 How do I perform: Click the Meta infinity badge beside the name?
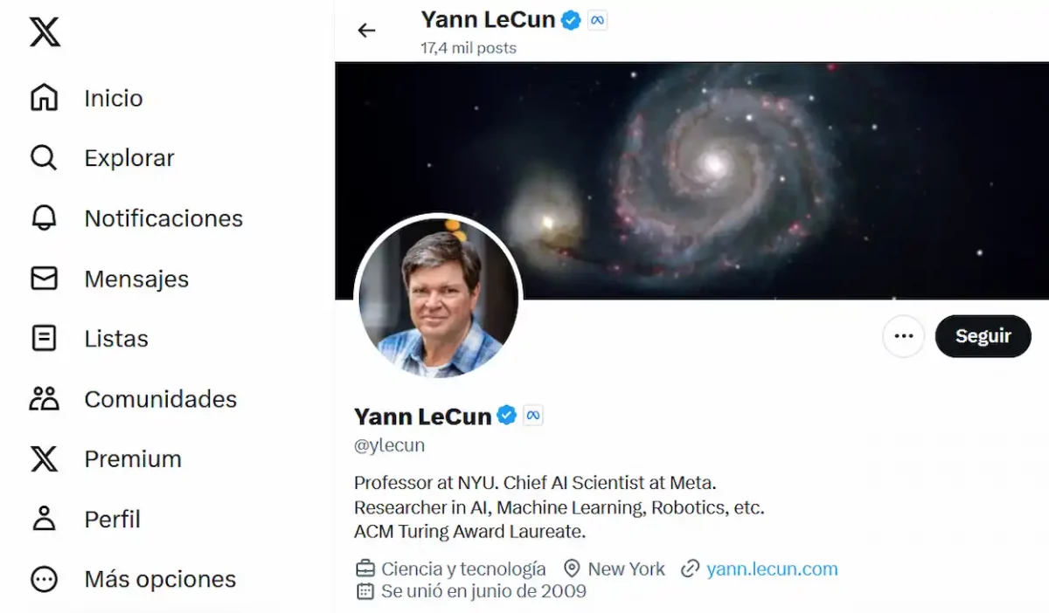(532, 416)
